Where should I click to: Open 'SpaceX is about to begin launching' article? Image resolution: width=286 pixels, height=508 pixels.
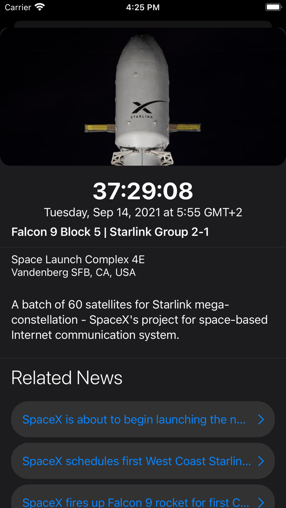134,419
